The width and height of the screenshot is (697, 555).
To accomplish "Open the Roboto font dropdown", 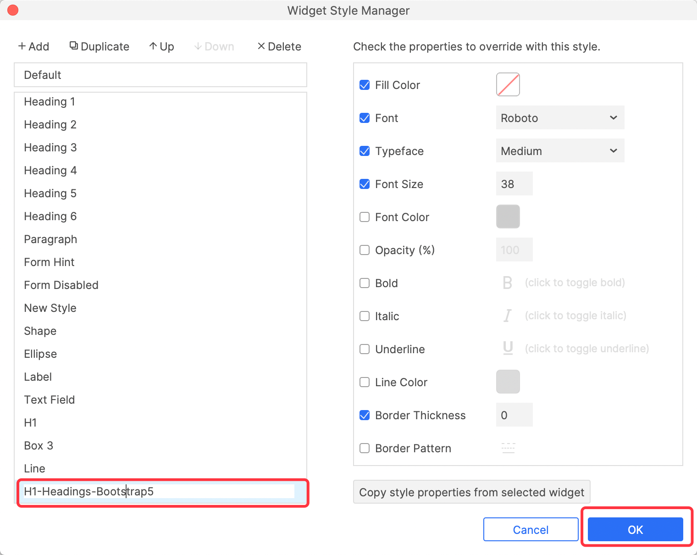I will (560, 118).
